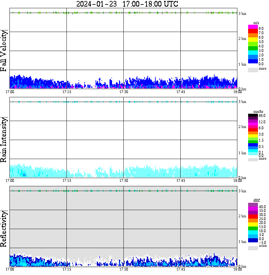This screenshot has height=275, width=269.
Task: Click the magenta 8.0 m/s legend swatch
Action: (253, 27)
